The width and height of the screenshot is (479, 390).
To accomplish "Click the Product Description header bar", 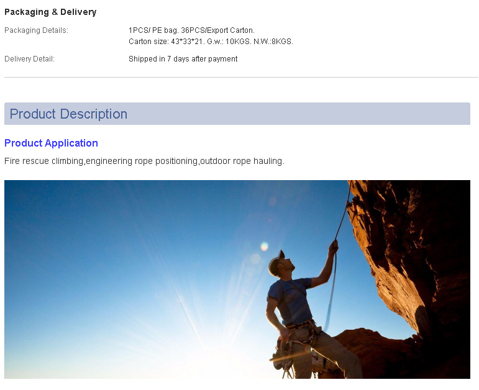I will pos(237,114).
